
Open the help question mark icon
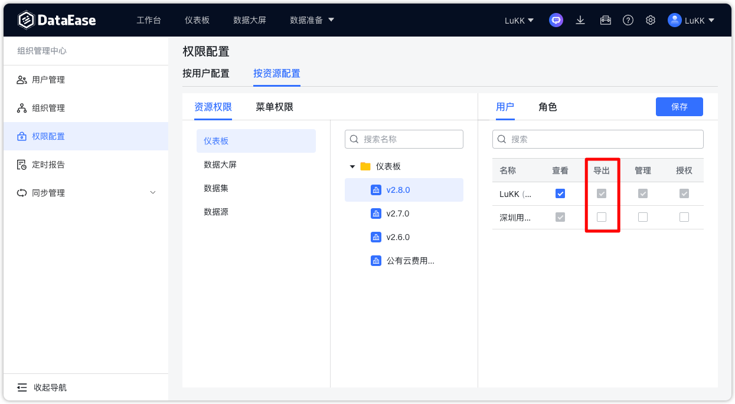point(628,20)
